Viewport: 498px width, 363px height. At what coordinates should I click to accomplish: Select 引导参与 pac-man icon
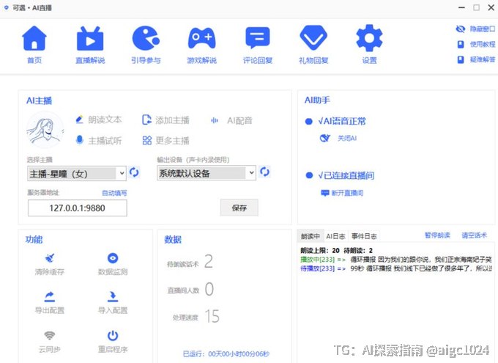coord(146,38)
